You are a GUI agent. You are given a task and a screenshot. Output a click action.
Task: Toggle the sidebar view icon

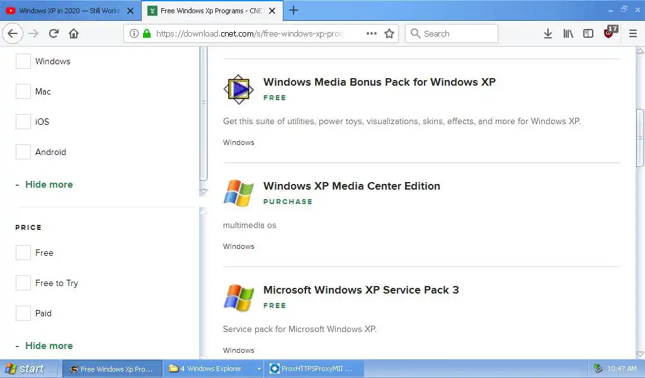pos(588,34)
